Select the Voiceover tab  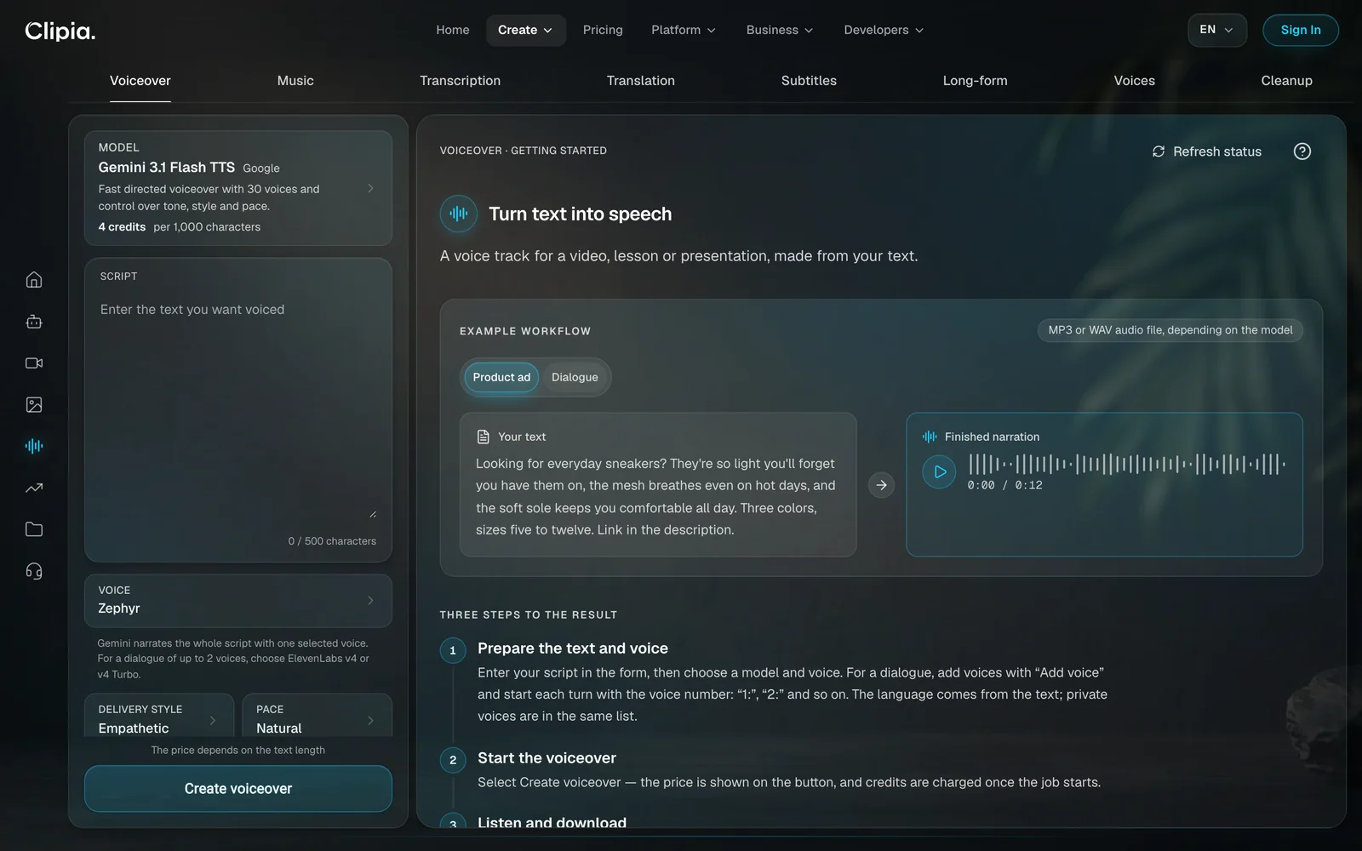[x=140, y=81]
